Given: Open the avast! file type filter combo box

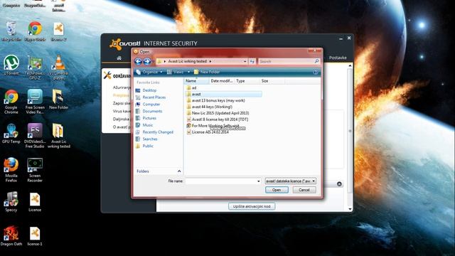Looking at the screenshot, I should (291, 181).
